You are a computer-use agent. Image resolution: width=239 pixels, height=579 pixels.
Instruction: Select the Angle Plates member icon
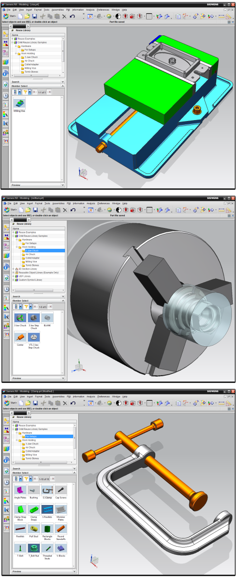[20, 489]
